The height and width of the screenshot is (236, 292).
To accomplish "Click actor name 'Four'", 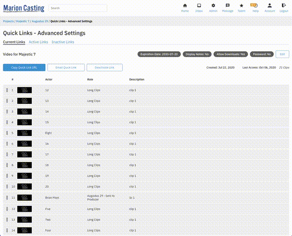I will tap(48, 230).
